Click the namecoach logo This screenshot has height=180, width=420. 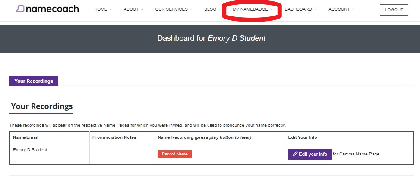click(47, 9)
